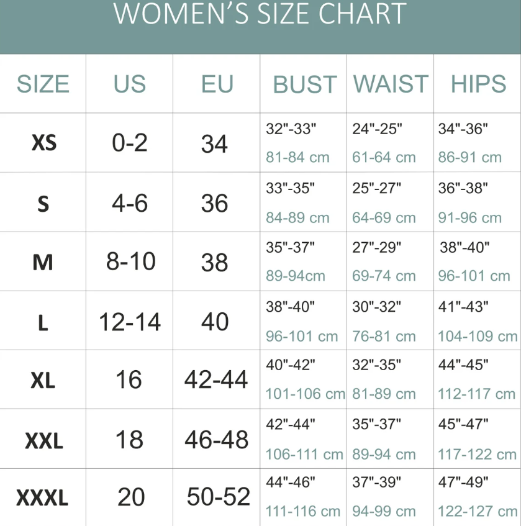This screenshot has height=526, width=521.
Task: Select EU size 42-44 cell
Action: [x=216, y=379]
